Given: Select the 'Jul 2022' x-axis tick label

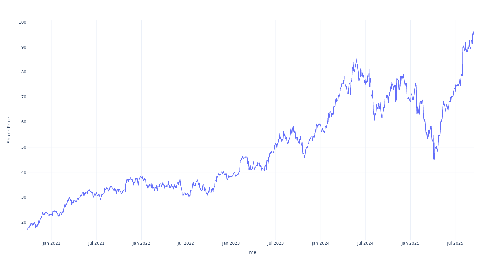Looking at the screenshot, I should (186, 243).
